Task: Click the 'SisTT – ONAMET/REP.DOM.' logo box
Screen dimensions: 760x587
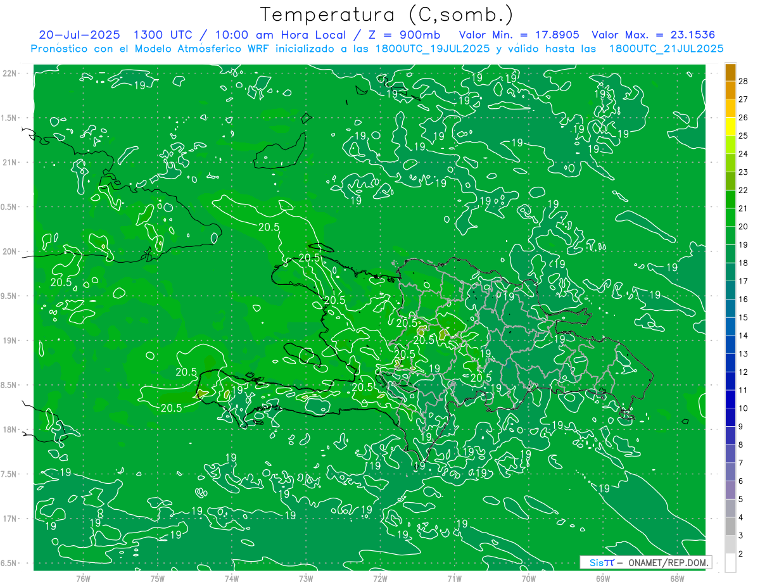Action: pos(645,562)
